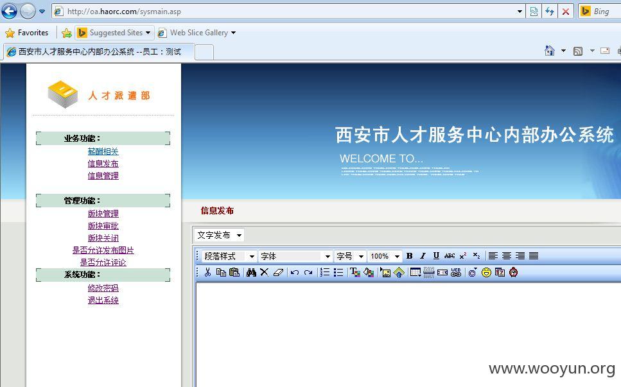Insert time clock icon
The height and width of the screenshot is (387, 621).
(513, 272)
